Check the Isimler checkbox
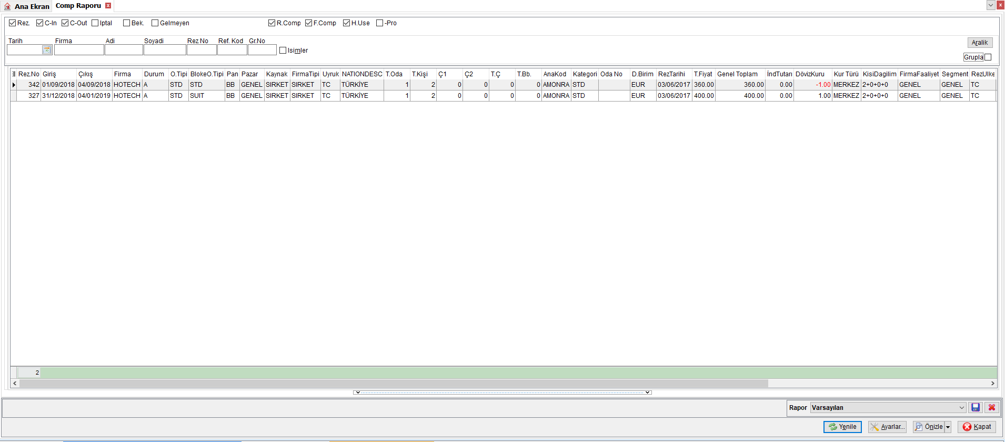Screen dimensions: 1005x442 point(283,51)
